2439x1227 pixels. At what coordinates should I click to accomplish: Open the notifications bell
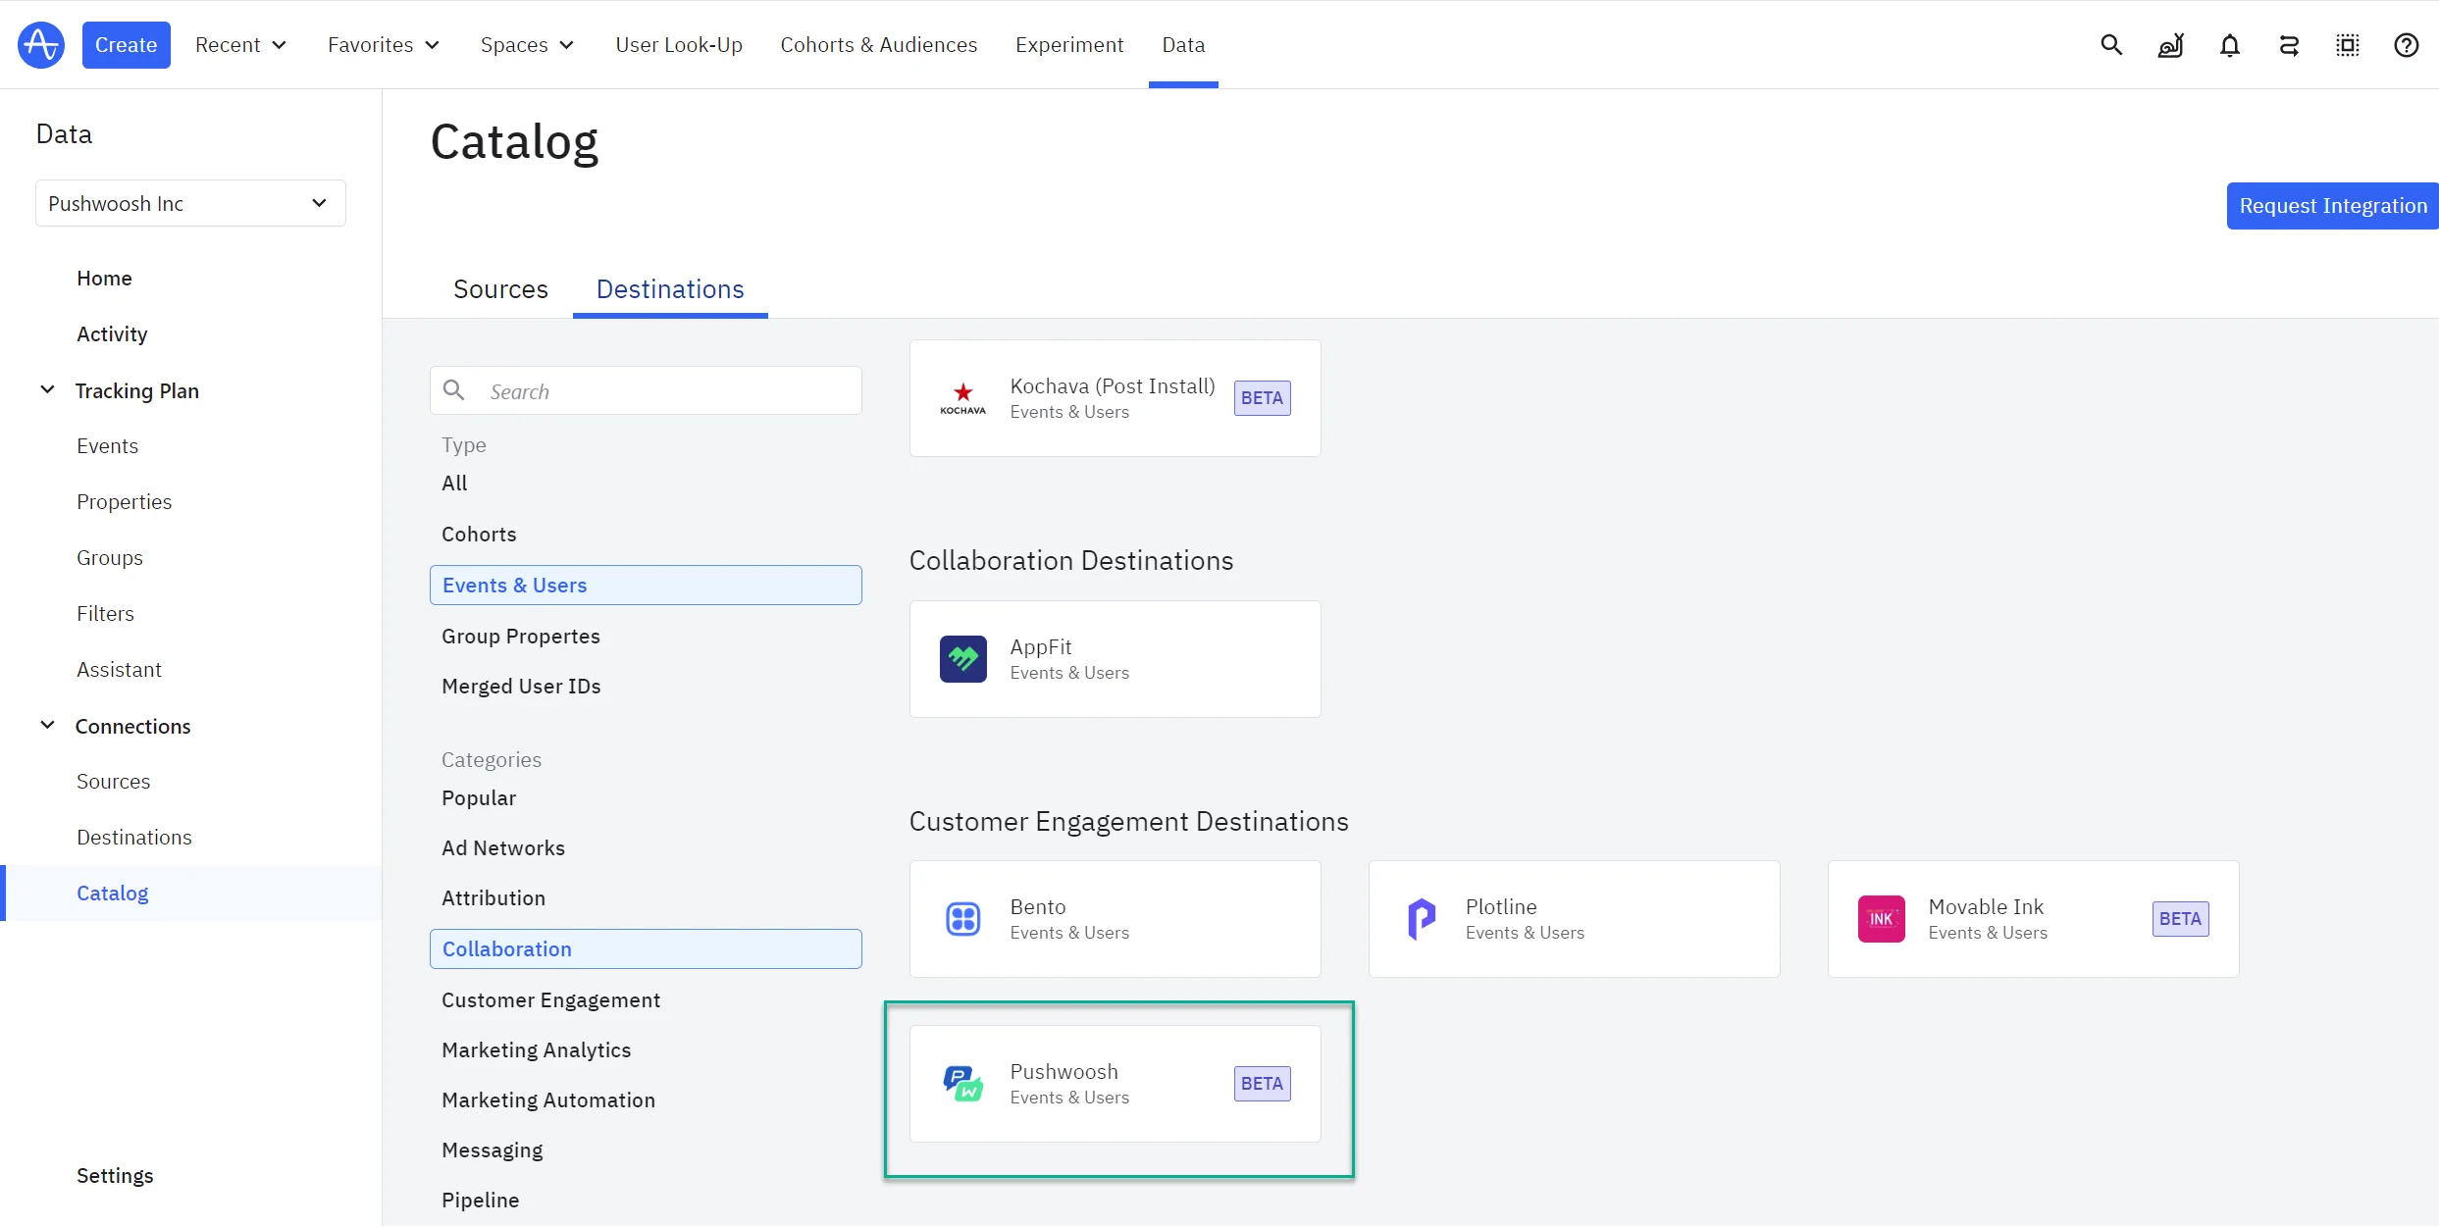2229,45
